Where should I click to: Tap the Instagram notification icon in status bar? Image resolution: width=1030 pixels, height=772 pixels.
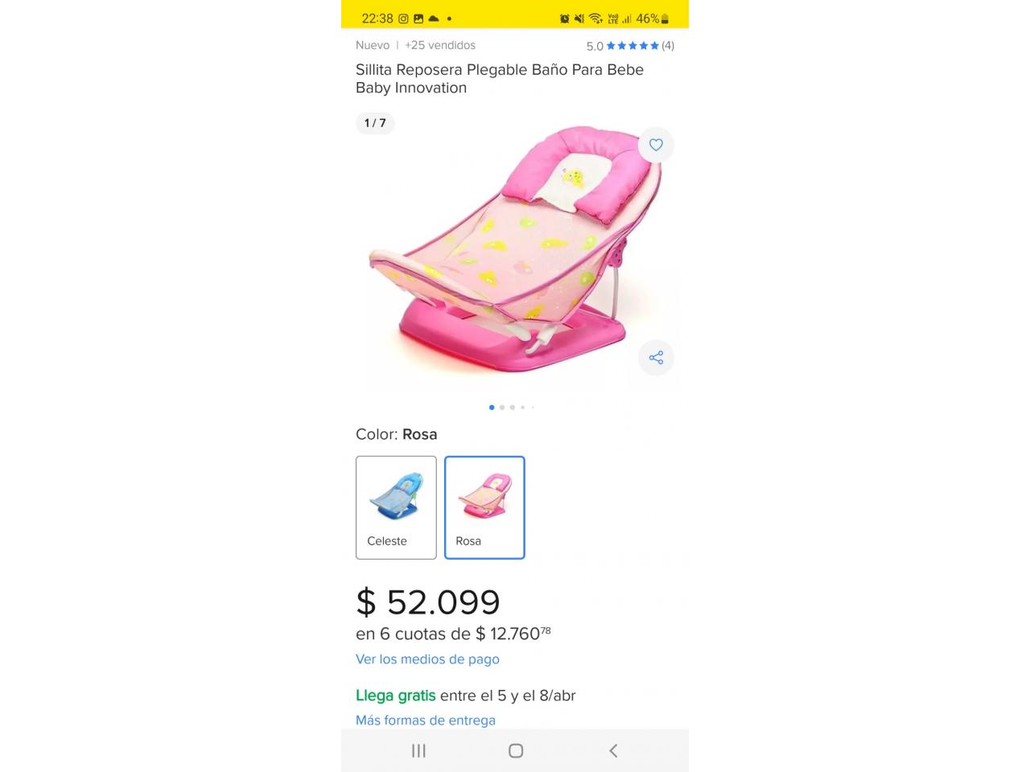[x=403, y=18]
